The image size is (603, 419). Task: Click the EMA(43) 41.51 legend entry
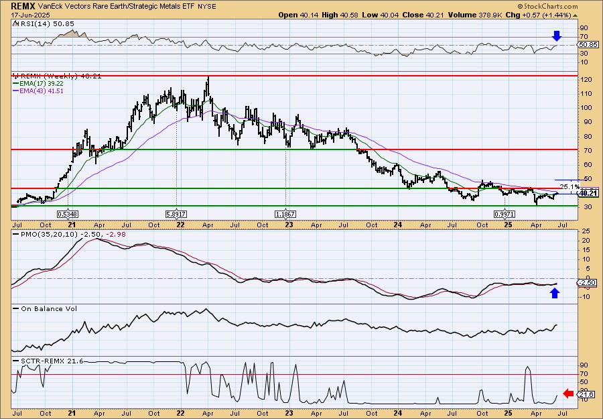click(x=38, y=91)
